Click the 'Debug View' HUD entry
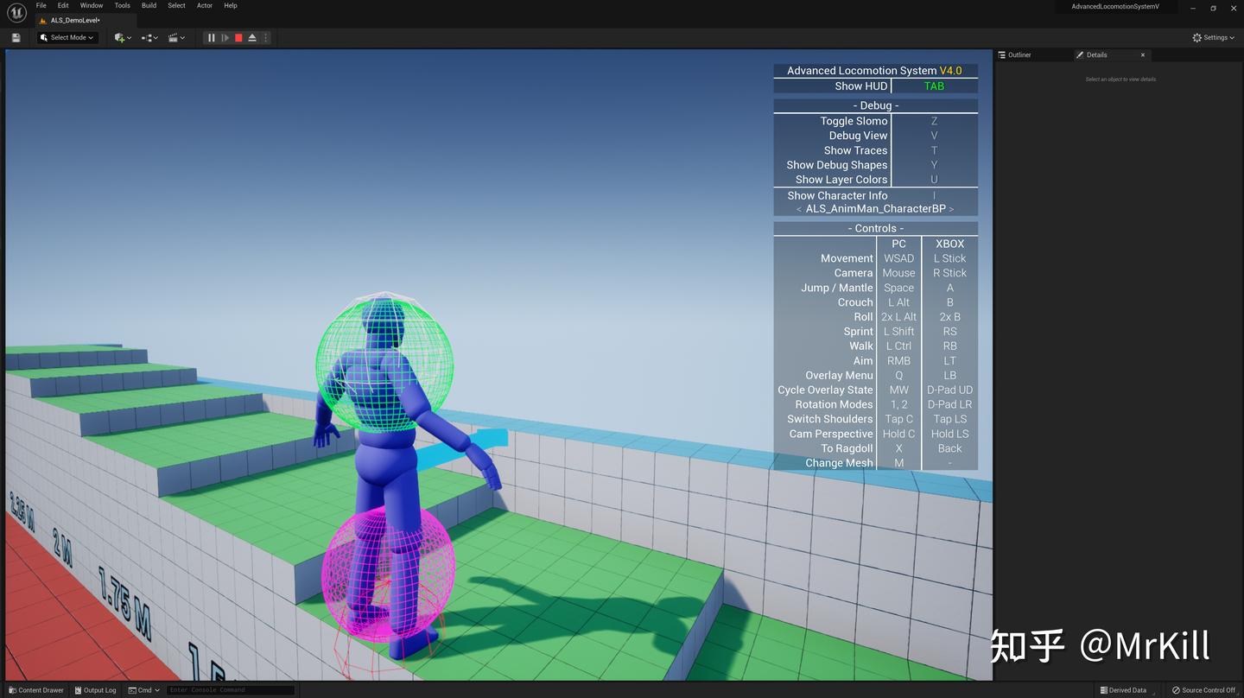The height and width of the screenshot is (698, 1244). [858, 136]
